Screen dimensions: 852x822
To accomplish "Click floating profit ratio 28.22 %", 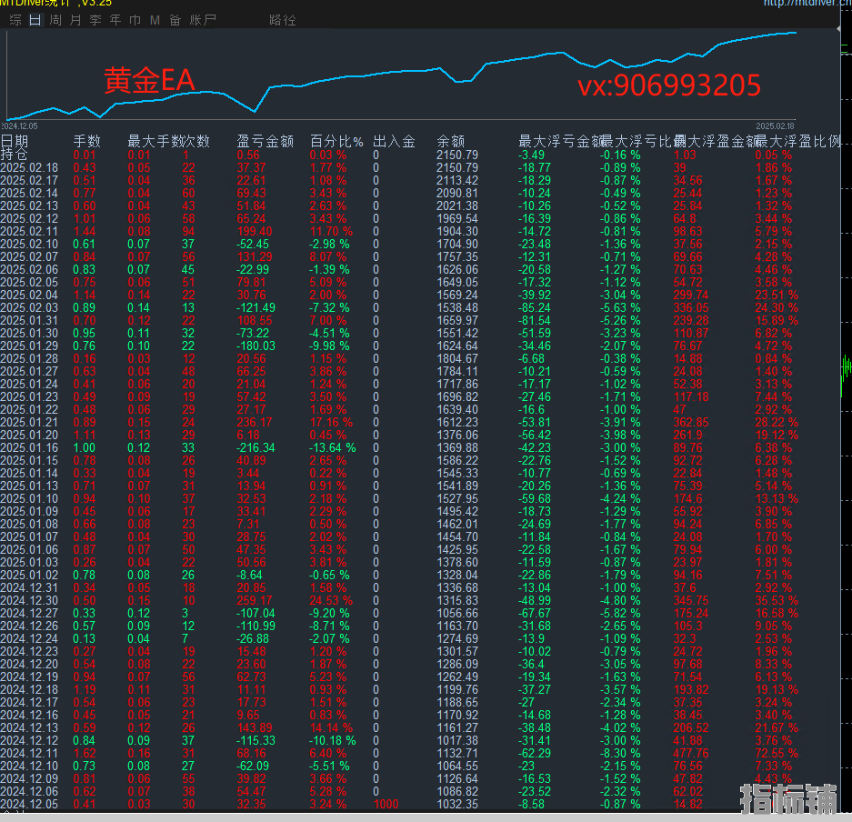I will (777, 422).
